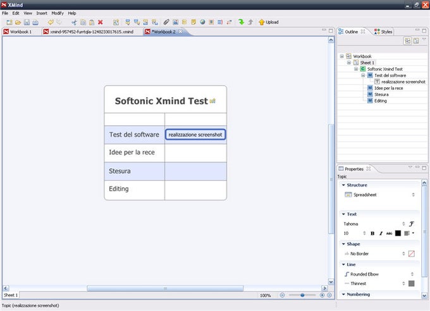Click the Open folder toolbar icon
This screenshot has width=430, height=311.
tap(18, 22)
